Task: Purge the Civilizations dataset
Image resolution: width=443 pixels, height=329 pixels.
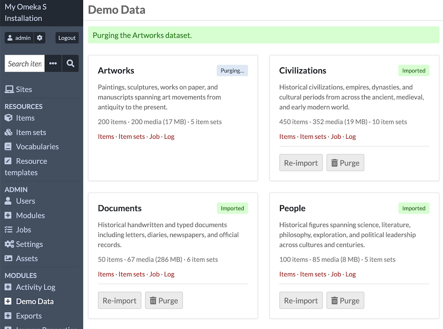Action: point(345,163)
